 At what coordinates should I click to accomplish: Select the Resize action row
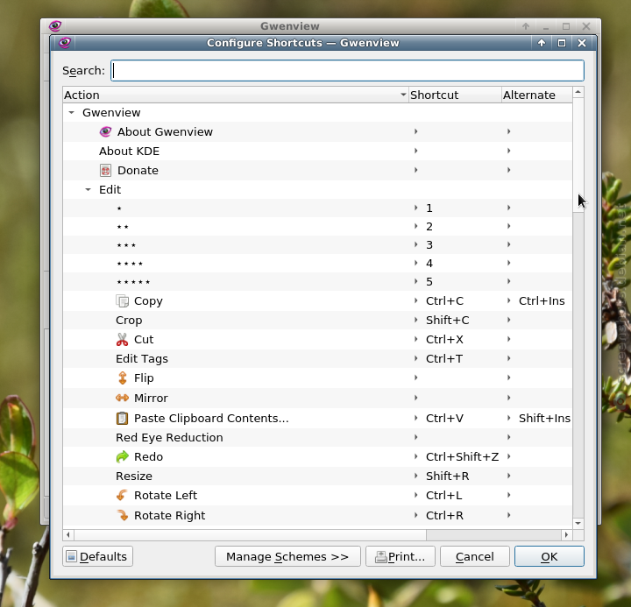point(317,476)
